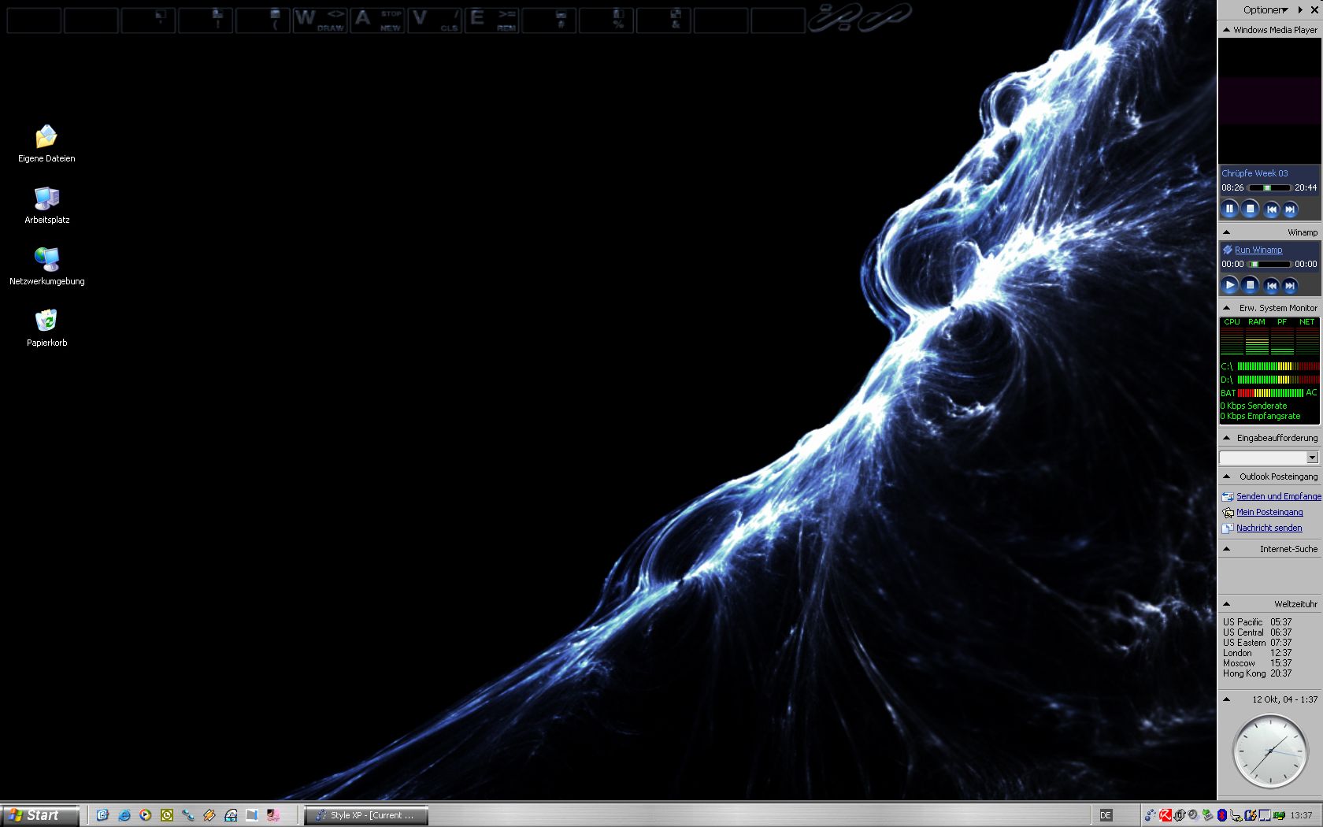Click the Netzwerkumgebung desktop icon
Viewport: 1323px width, 827px height.
[46, 260]
